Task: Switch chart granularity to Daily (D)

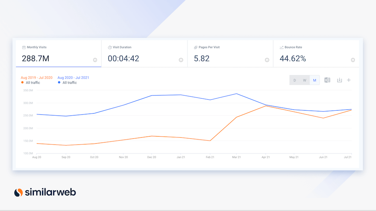Action: click(x=294, y=80)
